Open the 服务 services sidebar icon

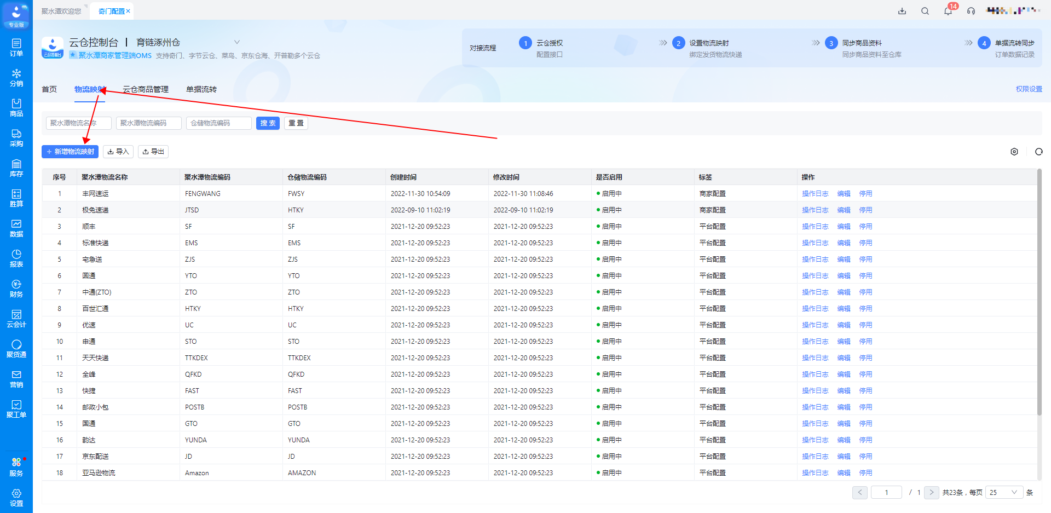[x=16, y=467]
